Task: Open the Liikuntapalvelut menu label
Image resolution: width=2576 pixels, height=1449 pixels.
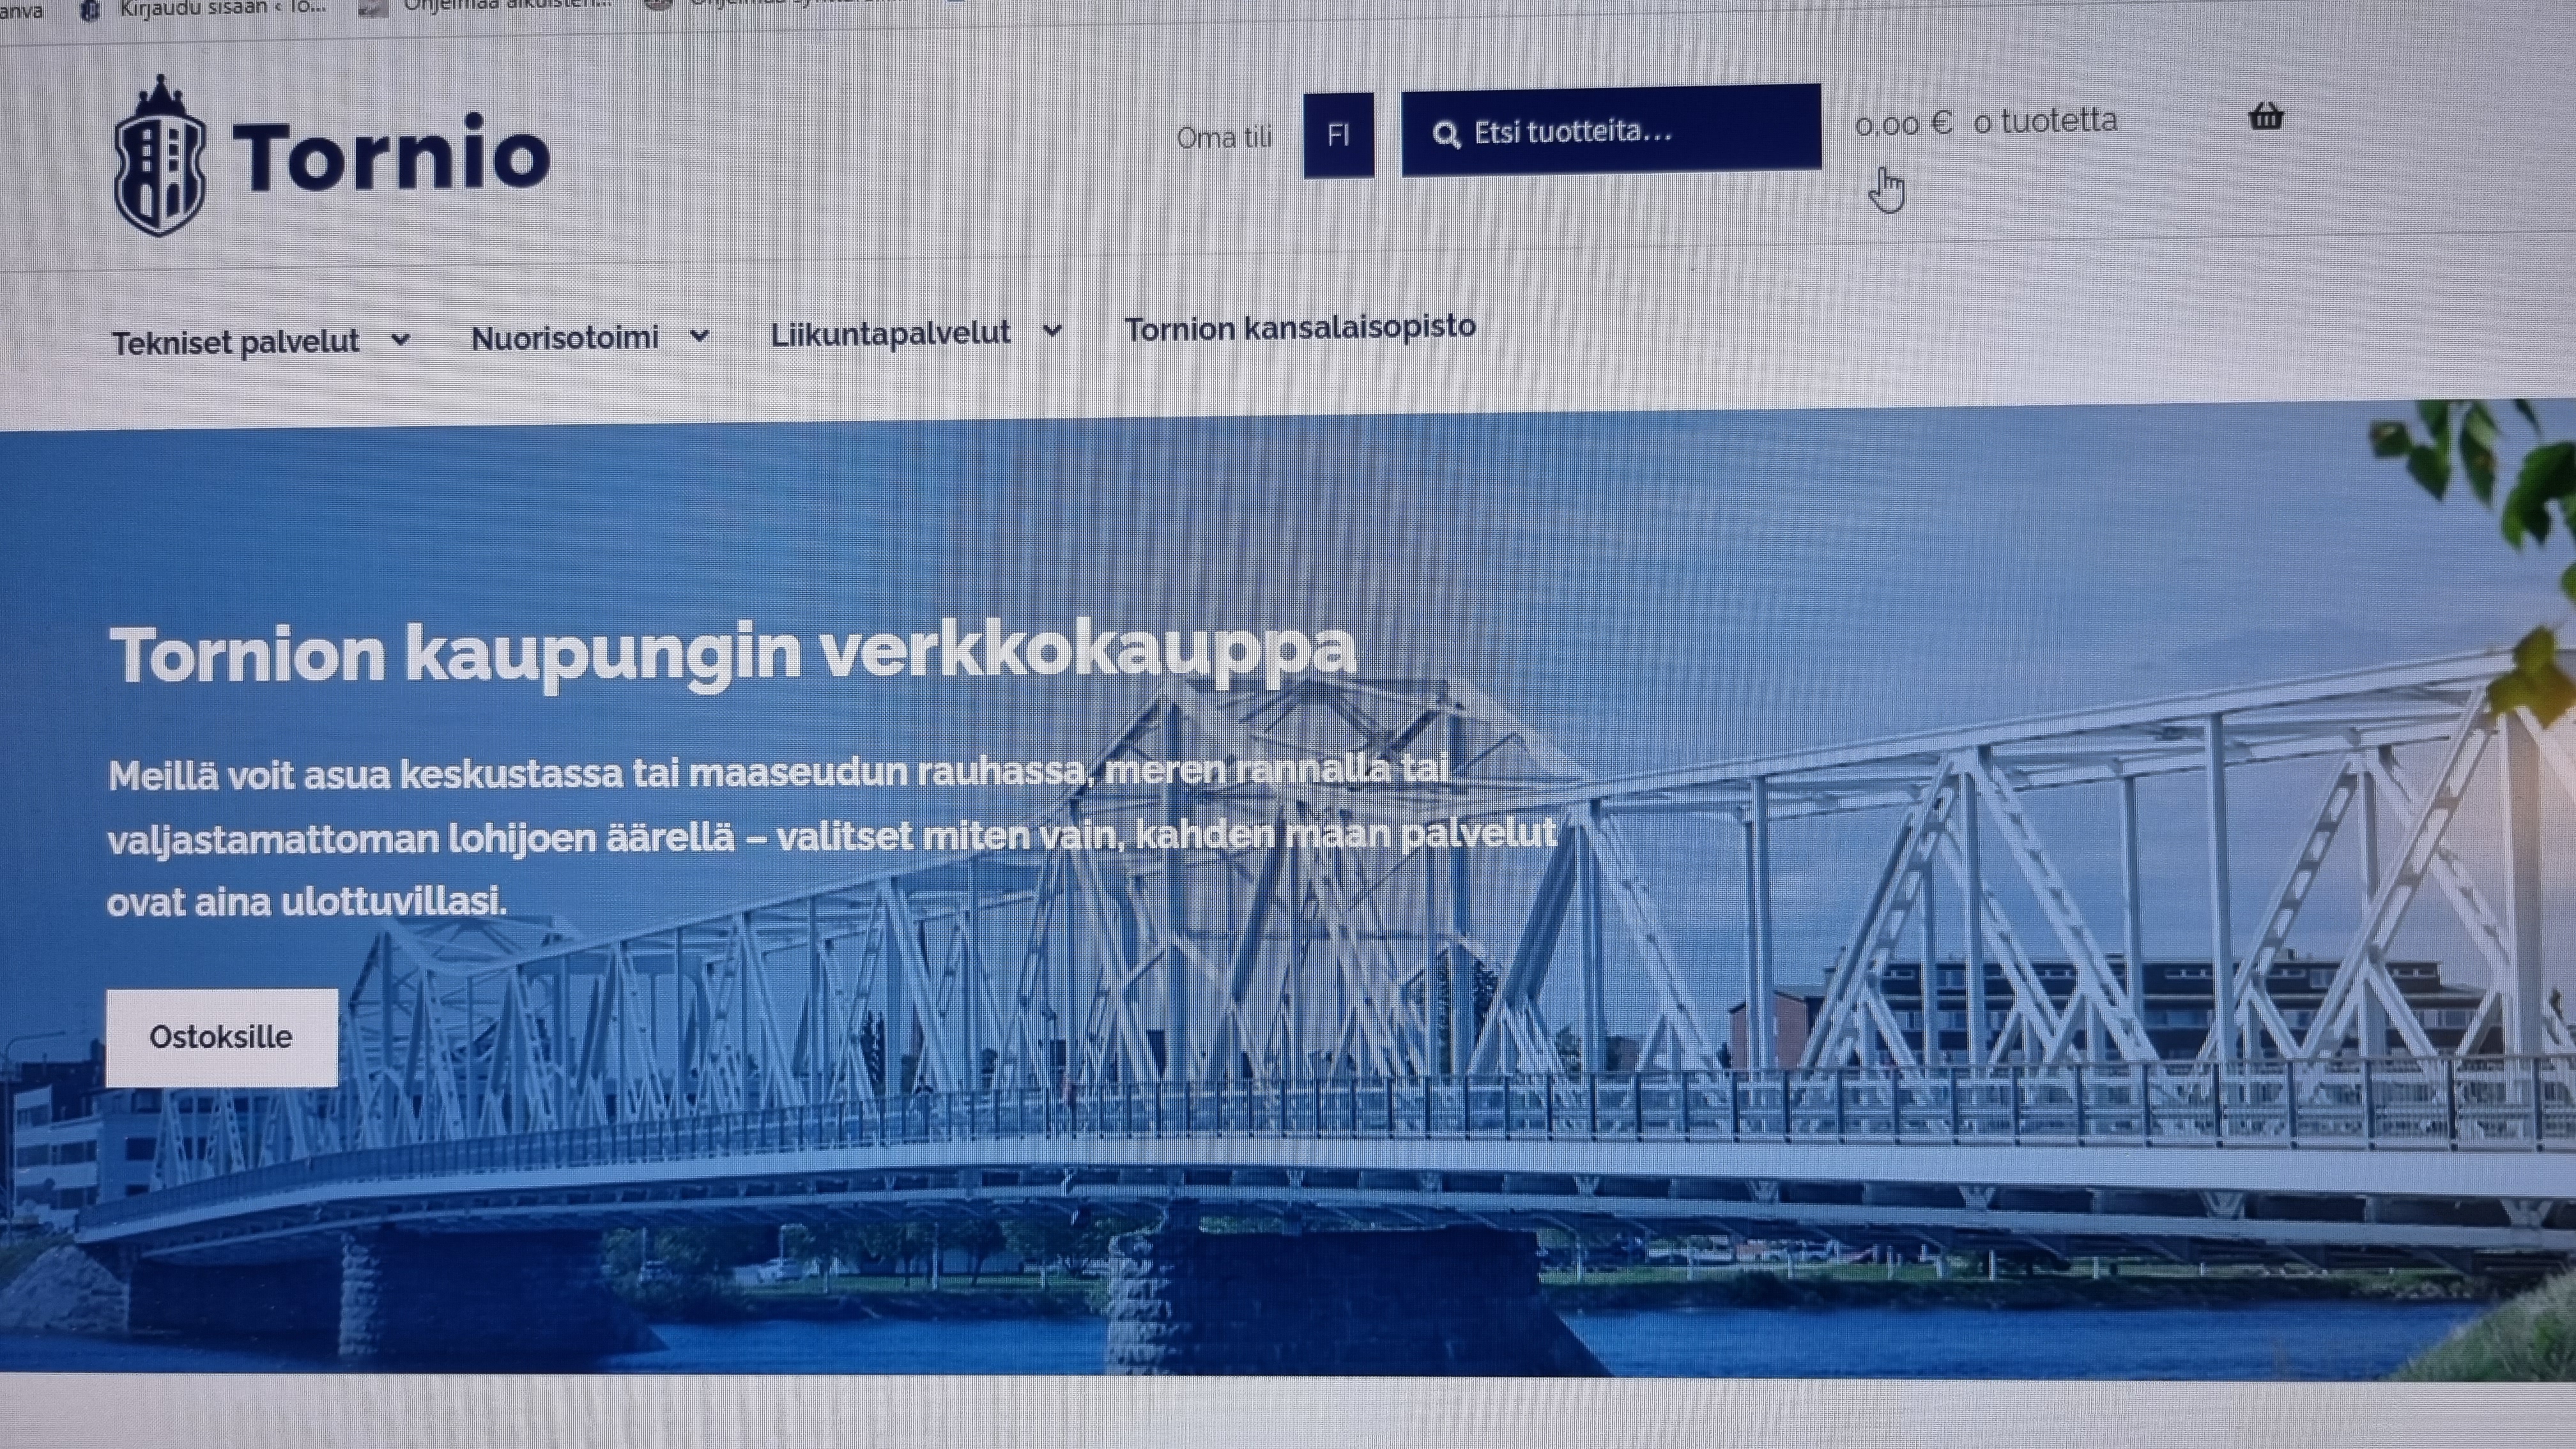Action: (x=890, y=333)
